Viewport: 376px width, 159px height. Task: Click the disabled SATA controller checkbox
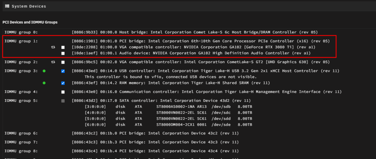click(63, 101)
